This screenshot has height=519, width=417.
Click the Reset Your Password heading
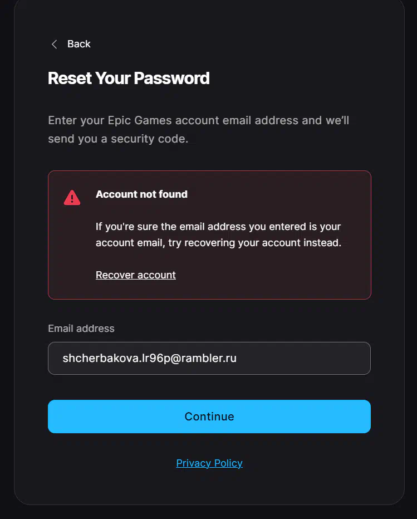point(129,78)
